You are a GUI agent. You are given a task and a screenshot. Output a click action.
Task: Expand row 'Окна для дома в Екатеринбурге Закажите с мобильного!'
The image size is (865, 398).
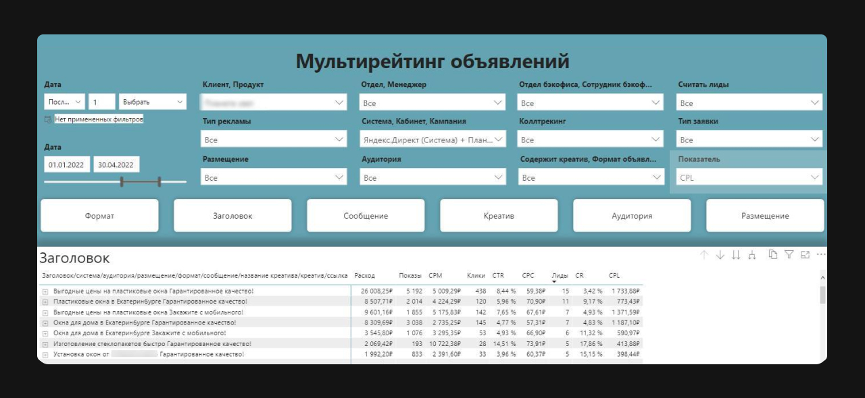tap(45, 333)
